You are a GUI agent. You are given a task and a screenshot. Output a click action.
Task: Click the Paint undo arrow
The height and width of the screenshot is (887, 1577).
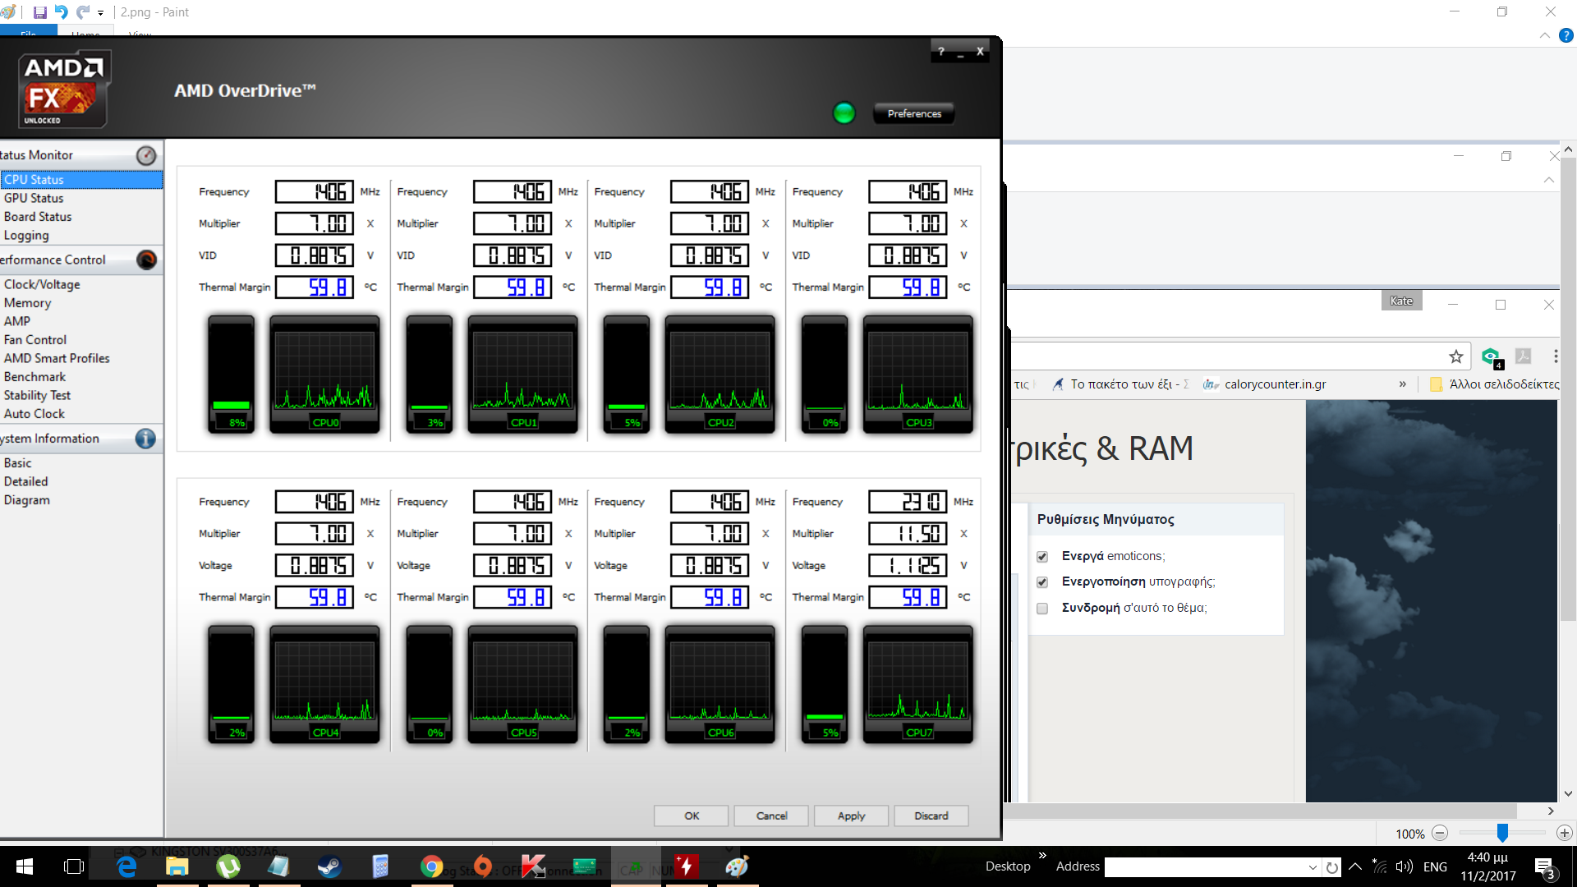(x=62, y=12)
